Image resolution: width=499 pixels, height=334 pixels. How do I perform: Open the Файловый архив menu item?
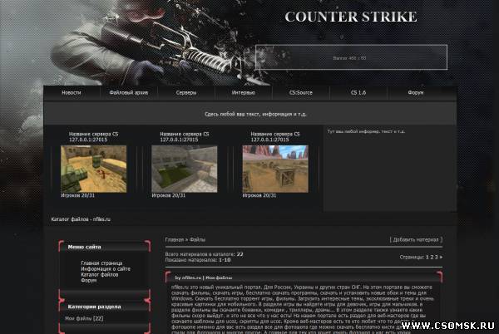tap(129, 93)
